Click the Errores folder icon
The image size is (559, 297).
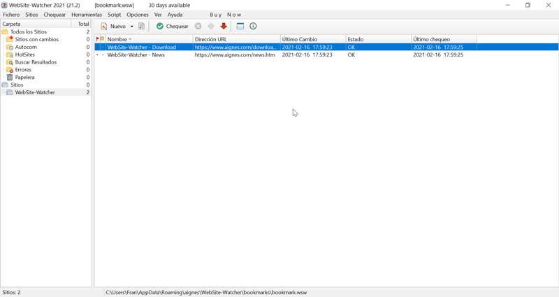tap(10, 69)
